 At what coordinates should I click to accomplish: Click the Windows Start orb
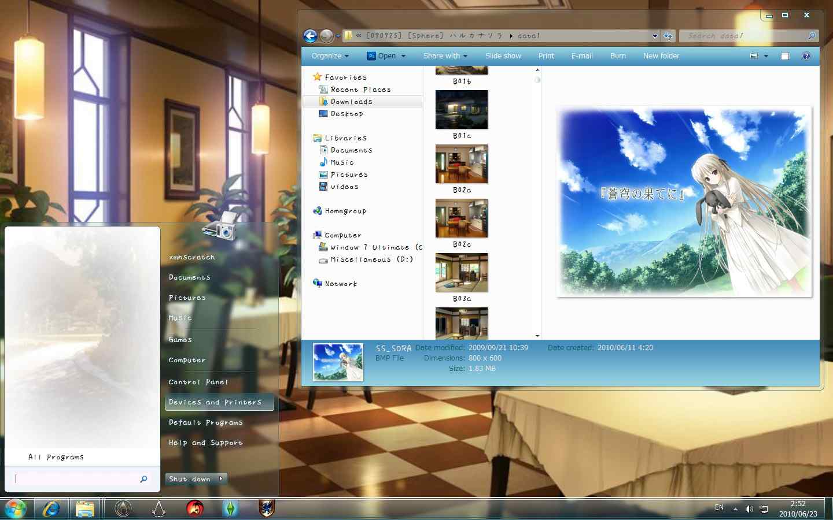[15, 509]
